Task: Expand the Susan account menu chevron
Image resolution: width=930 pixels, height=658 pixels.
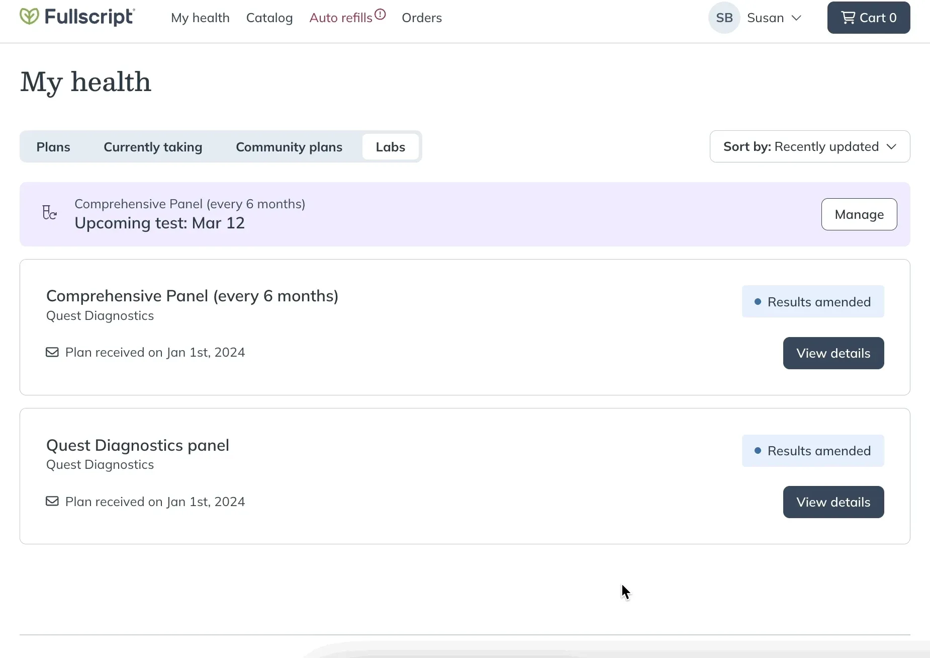Action: point(796,18)
